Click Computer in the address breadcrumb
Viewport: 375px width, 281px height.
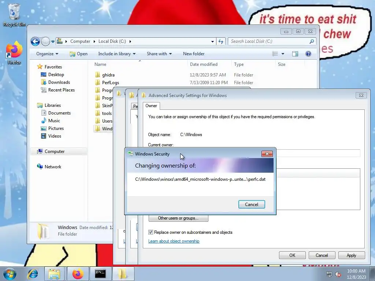click(80, 41)
